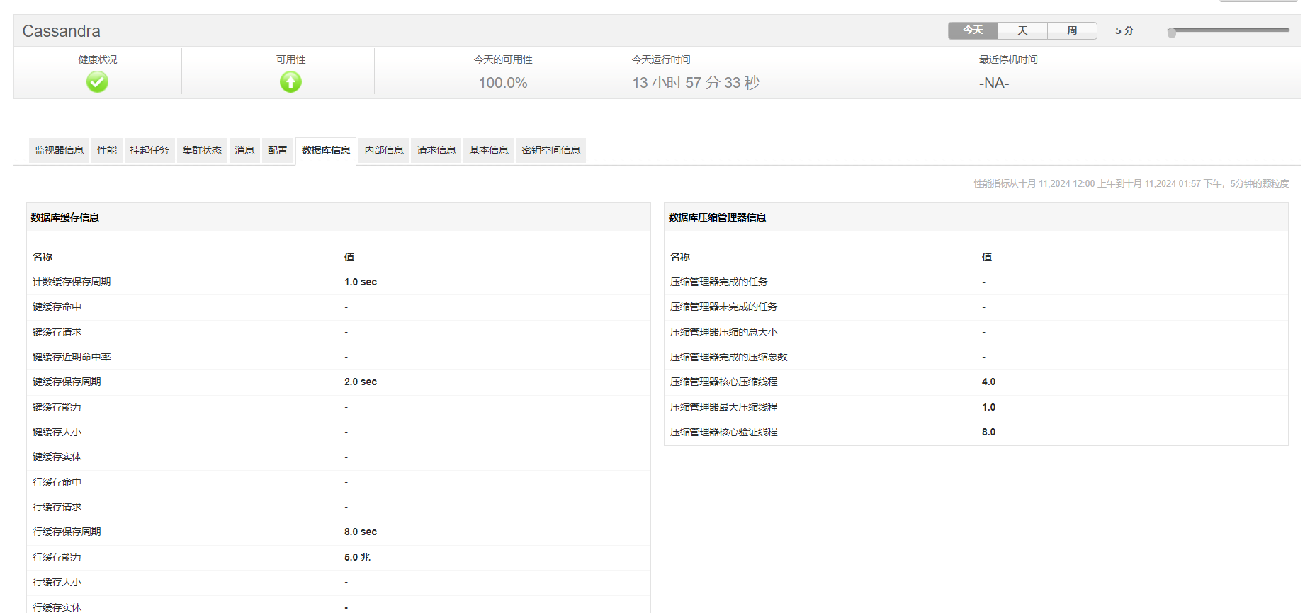Click the 键缓存请求 row label
Viewport: 1310px width, 613px height.
click(57, 332)
